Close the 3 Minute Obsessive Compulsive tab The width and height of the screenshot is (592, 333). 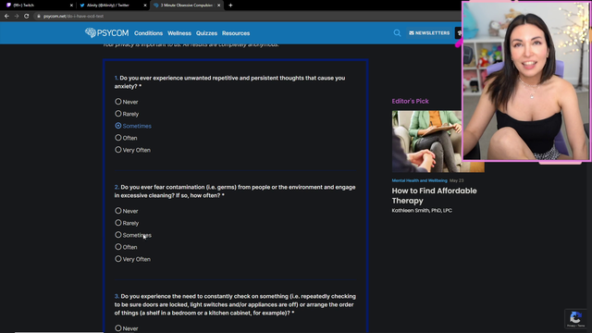coord(218,6)
